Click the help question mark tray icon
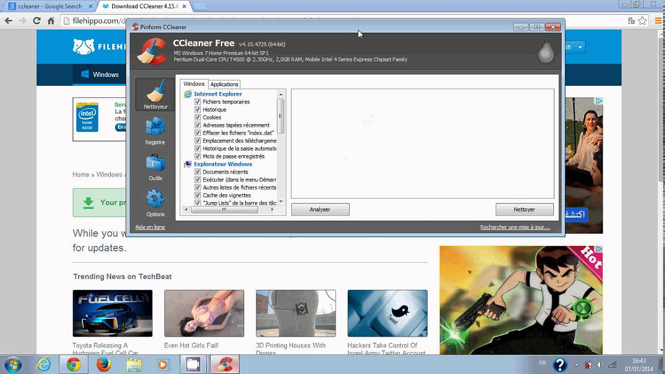Image resolution: width=665 pixels, height=374 pixels. 560,365
